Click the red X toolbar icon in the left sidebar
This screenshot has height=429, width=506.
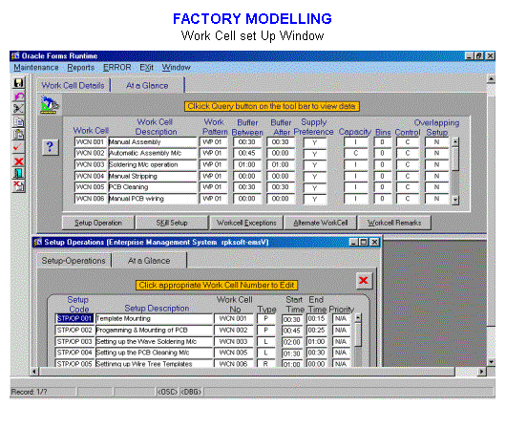pos(19,161)
